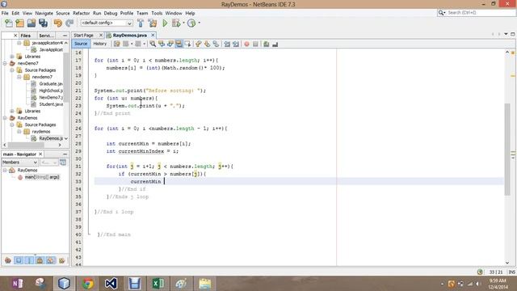
Task: Switch to History view button
Action: [100, 44]
